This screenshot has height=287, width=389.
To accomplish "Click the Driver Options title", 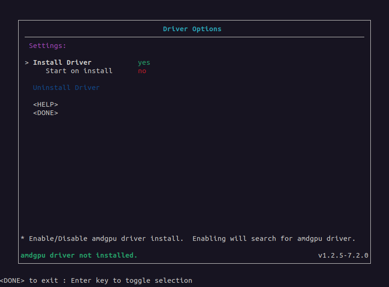I will click(192, 29).
